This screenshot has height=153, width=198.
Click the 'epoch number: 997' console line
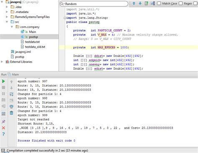(x=33, y=81)
